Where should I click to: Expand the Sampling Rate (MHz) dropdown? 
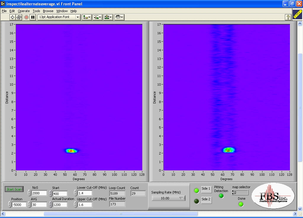pyautogui.click(x=168, y=198)
